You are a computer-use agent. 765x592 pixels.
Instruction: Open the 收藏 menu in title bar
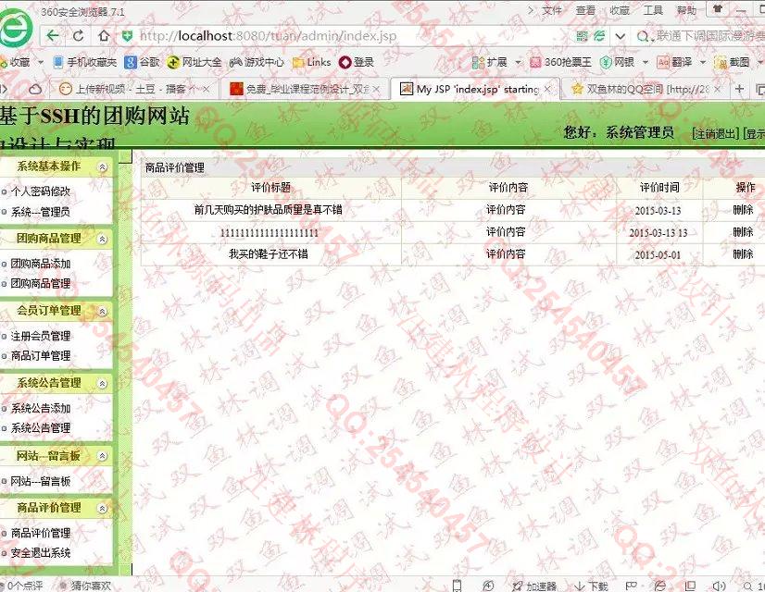pos(619,10)
